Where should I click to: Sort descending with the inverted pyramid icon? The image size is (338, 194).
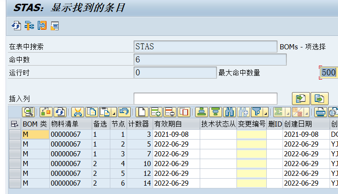(216, 112)
